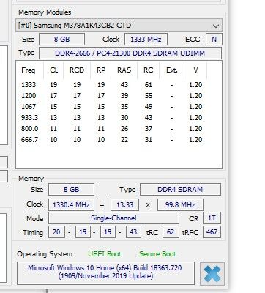
Task: Select the 1330.4 MHz clock field
Action: click(71, 204)
